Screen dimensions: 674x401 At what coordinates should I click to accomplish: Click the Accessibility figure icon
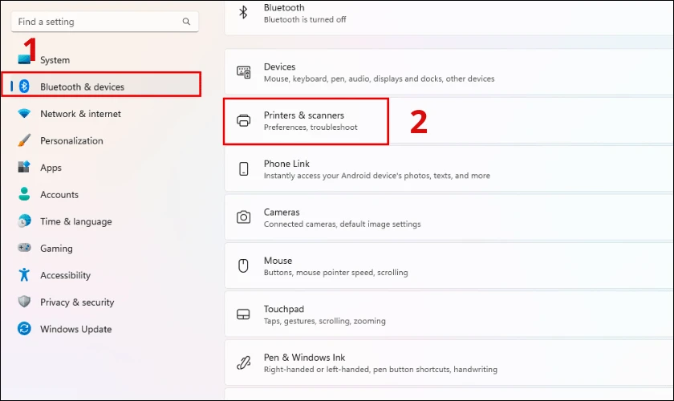(x=24, y=274)
